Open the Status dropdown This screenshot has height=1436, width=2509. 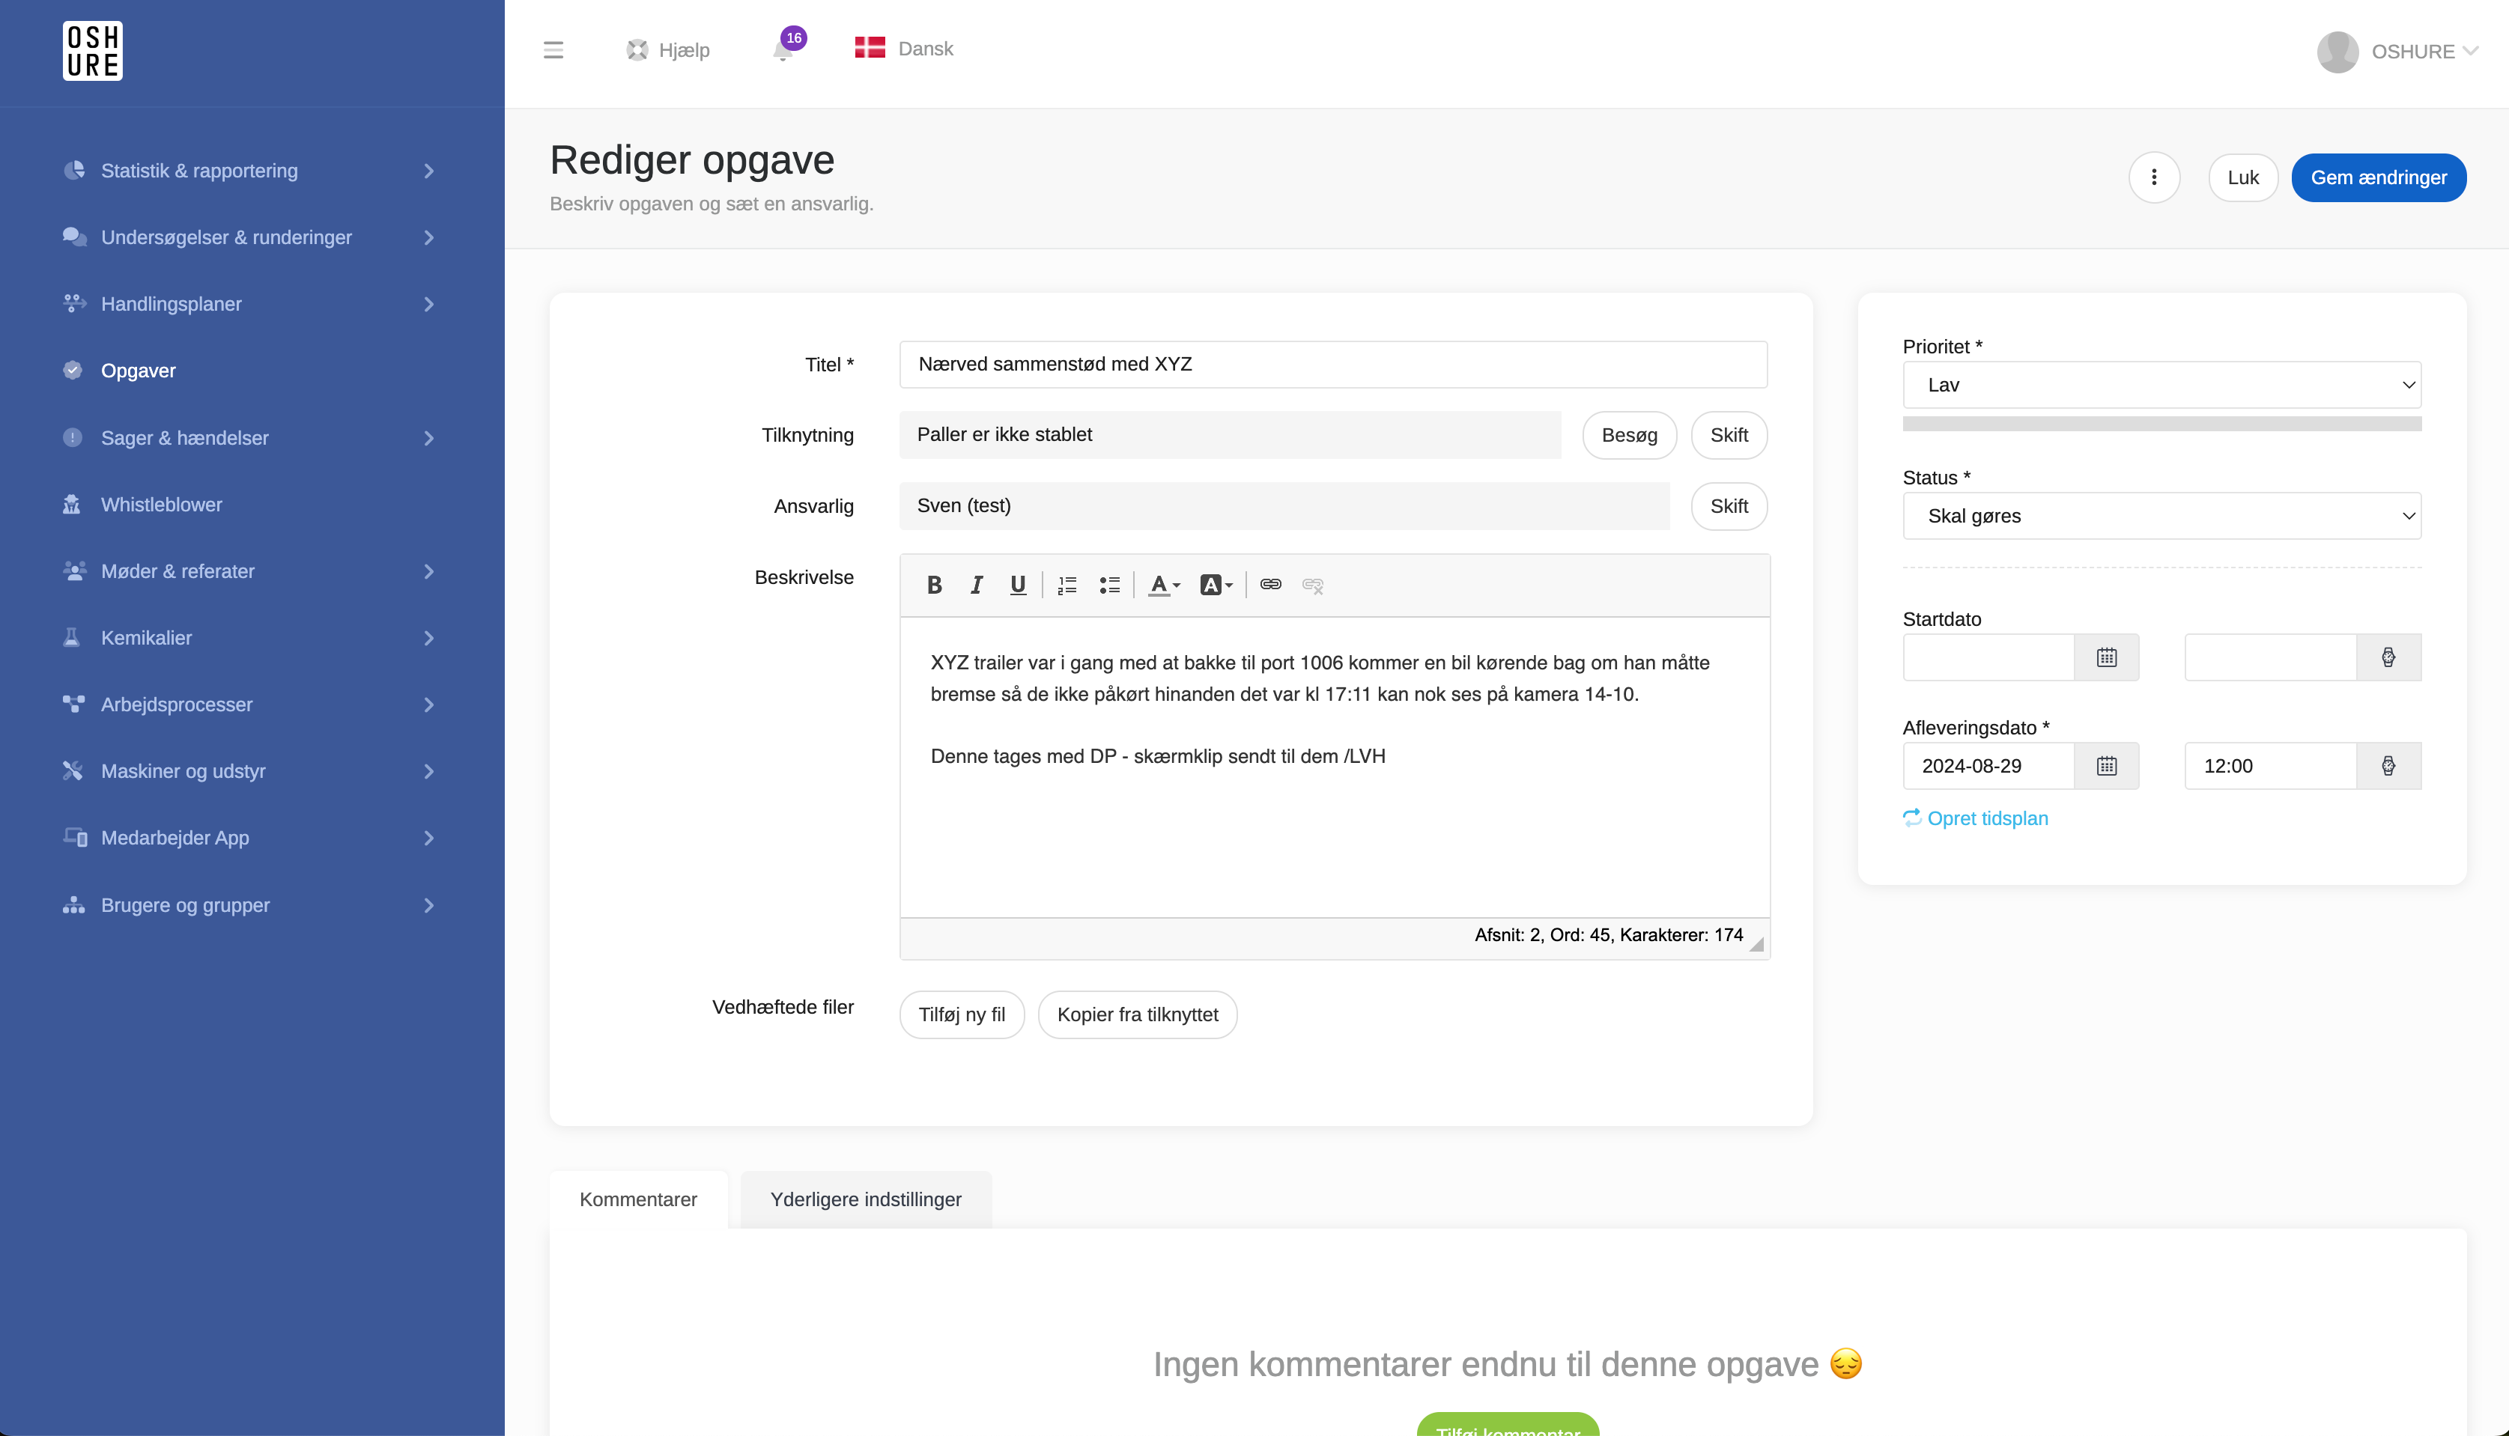pyautogui.click(x=2161, y=516)
